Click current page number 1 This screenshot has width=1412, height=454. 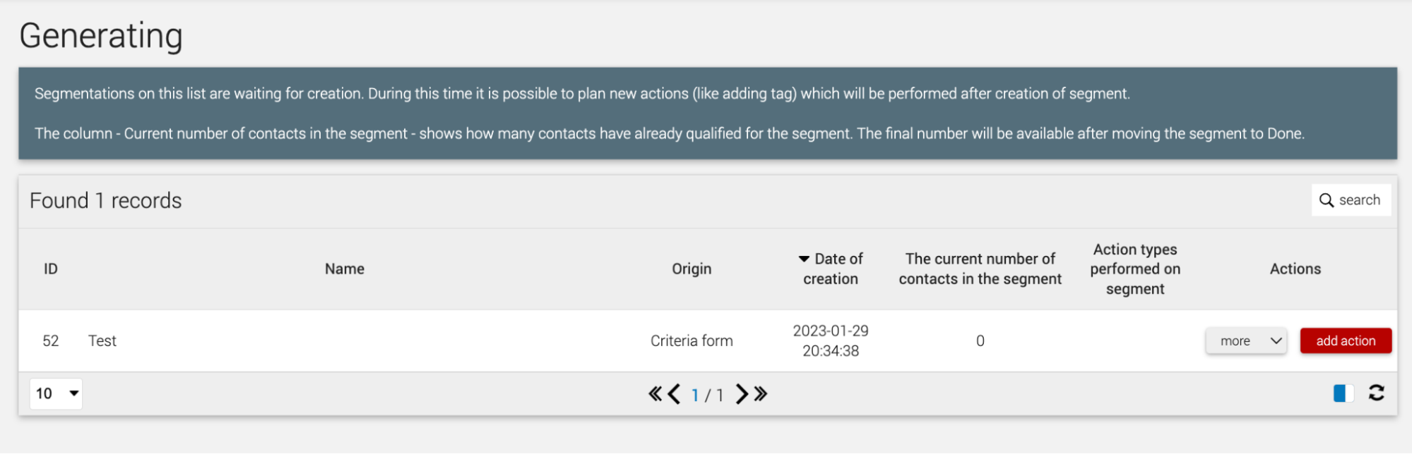point(695,395)
